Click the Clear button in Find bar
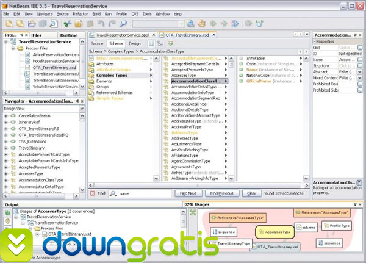The image size is (366, 263). pyautogui.click(x=250, y=193)
